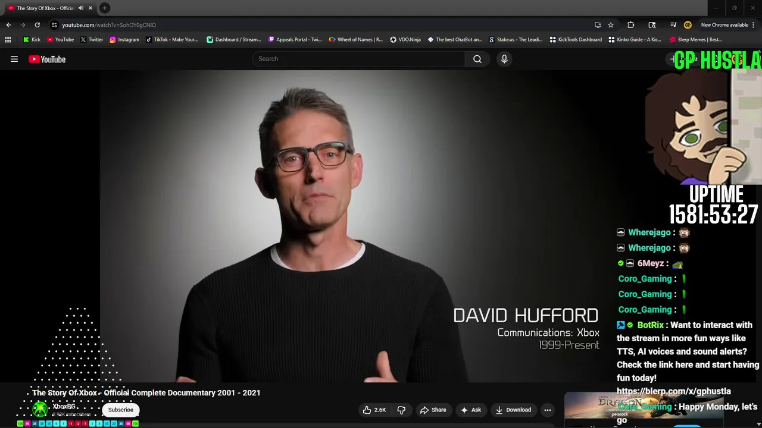Open the XboxBG channel name link
762x428 pixels.
point(64,407)
